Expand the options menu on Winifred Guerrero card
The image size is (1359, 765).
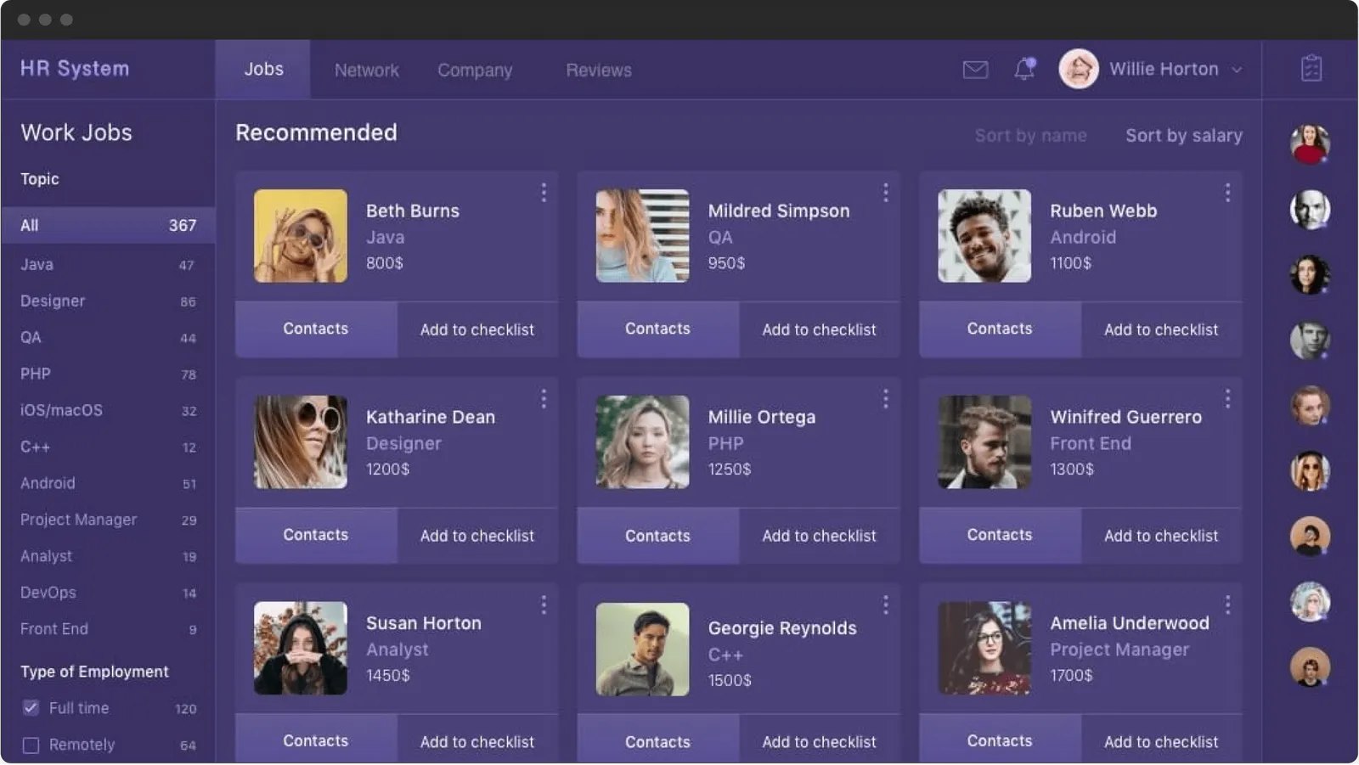coord(1227,399)
